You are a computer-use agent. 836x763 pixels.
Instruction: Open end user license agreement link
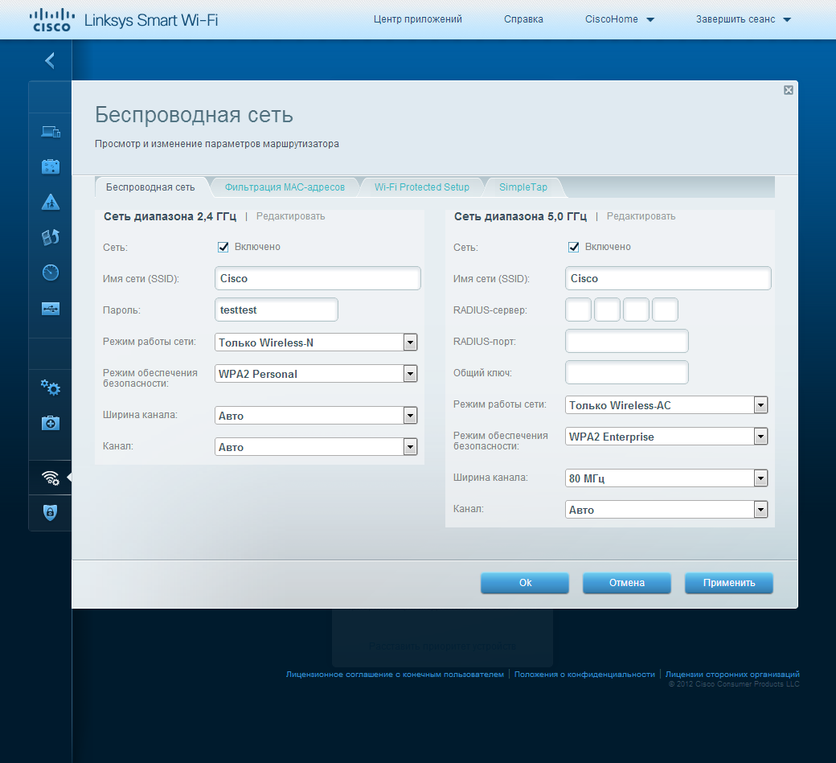(395, 675)
